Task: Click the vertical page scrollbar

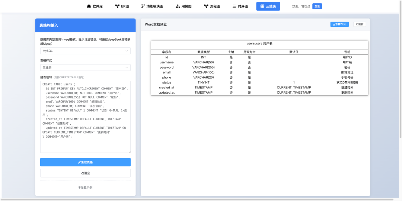Action: click(x=400, y=69)
